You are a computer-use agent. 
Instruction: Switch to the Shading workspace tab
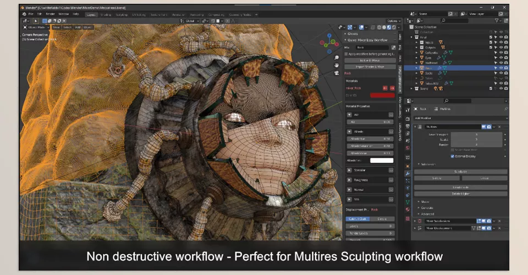coord(106,14)
